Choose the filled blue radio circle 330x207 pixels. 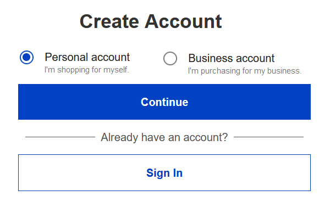click(x=26, y=57)
